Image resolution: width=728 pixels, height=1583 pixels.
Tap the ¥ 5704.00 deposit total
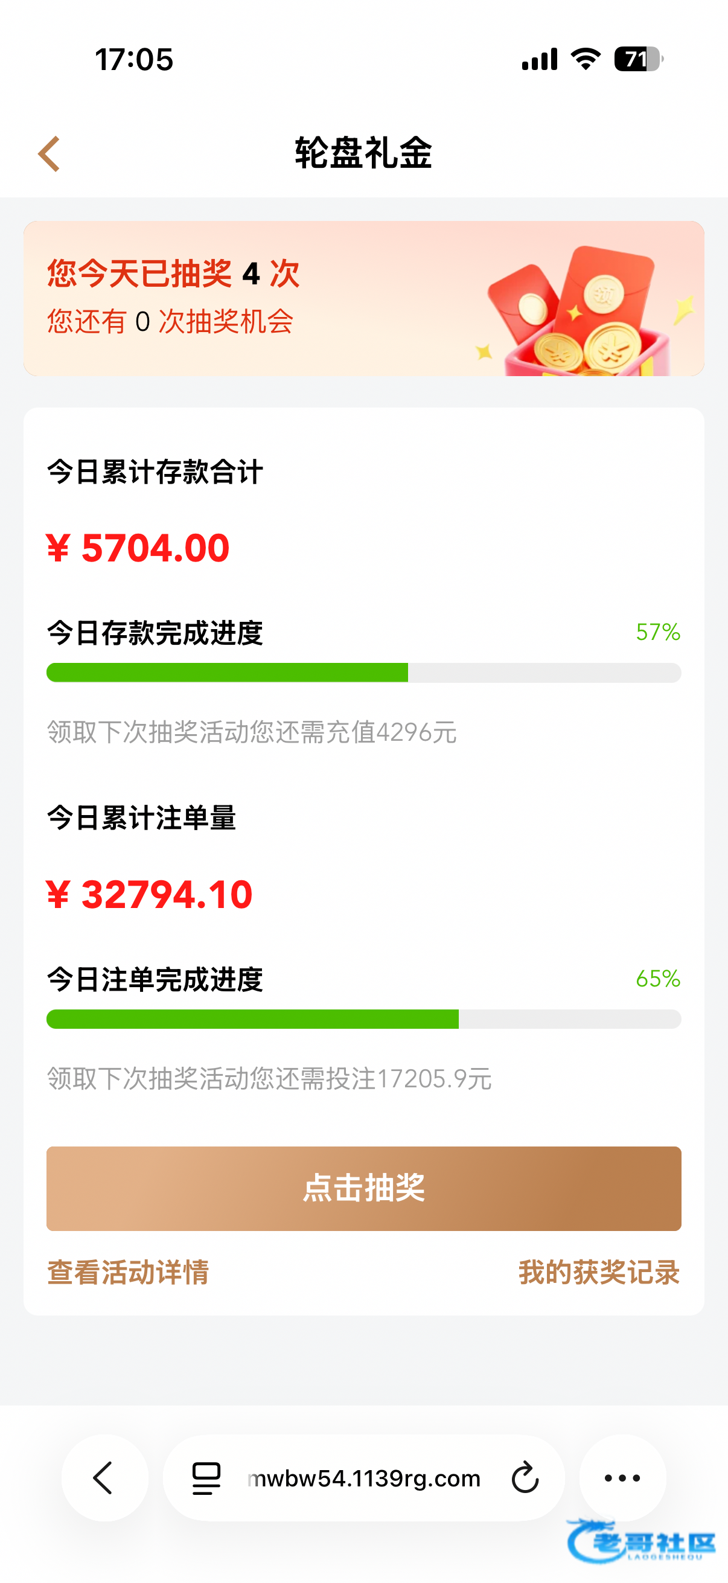coord(138,548)
